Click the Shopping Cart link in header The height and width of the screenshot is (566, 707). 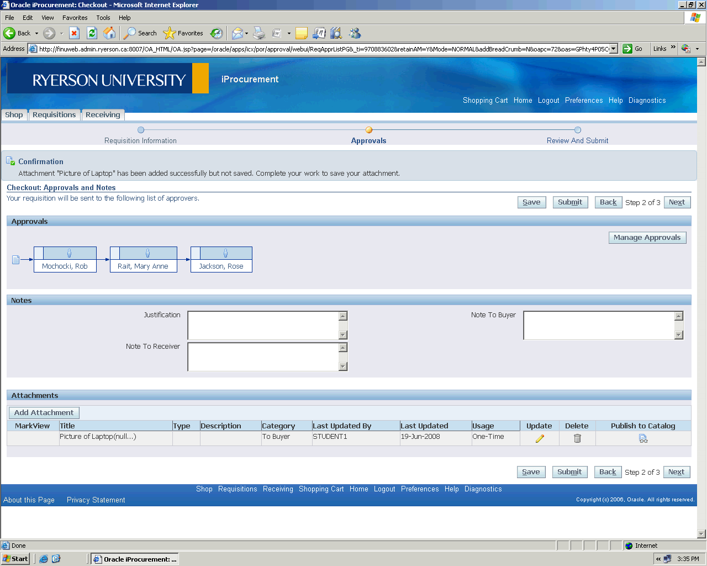(485, 101)
